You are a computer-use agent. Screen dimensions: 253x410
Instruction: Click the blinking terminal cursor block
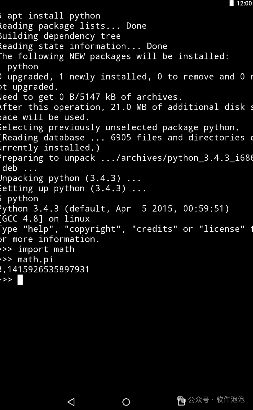20,280
